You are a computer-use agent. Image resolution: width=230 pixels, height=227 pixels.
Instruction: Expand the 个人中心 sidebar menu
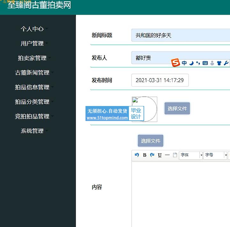34,29
